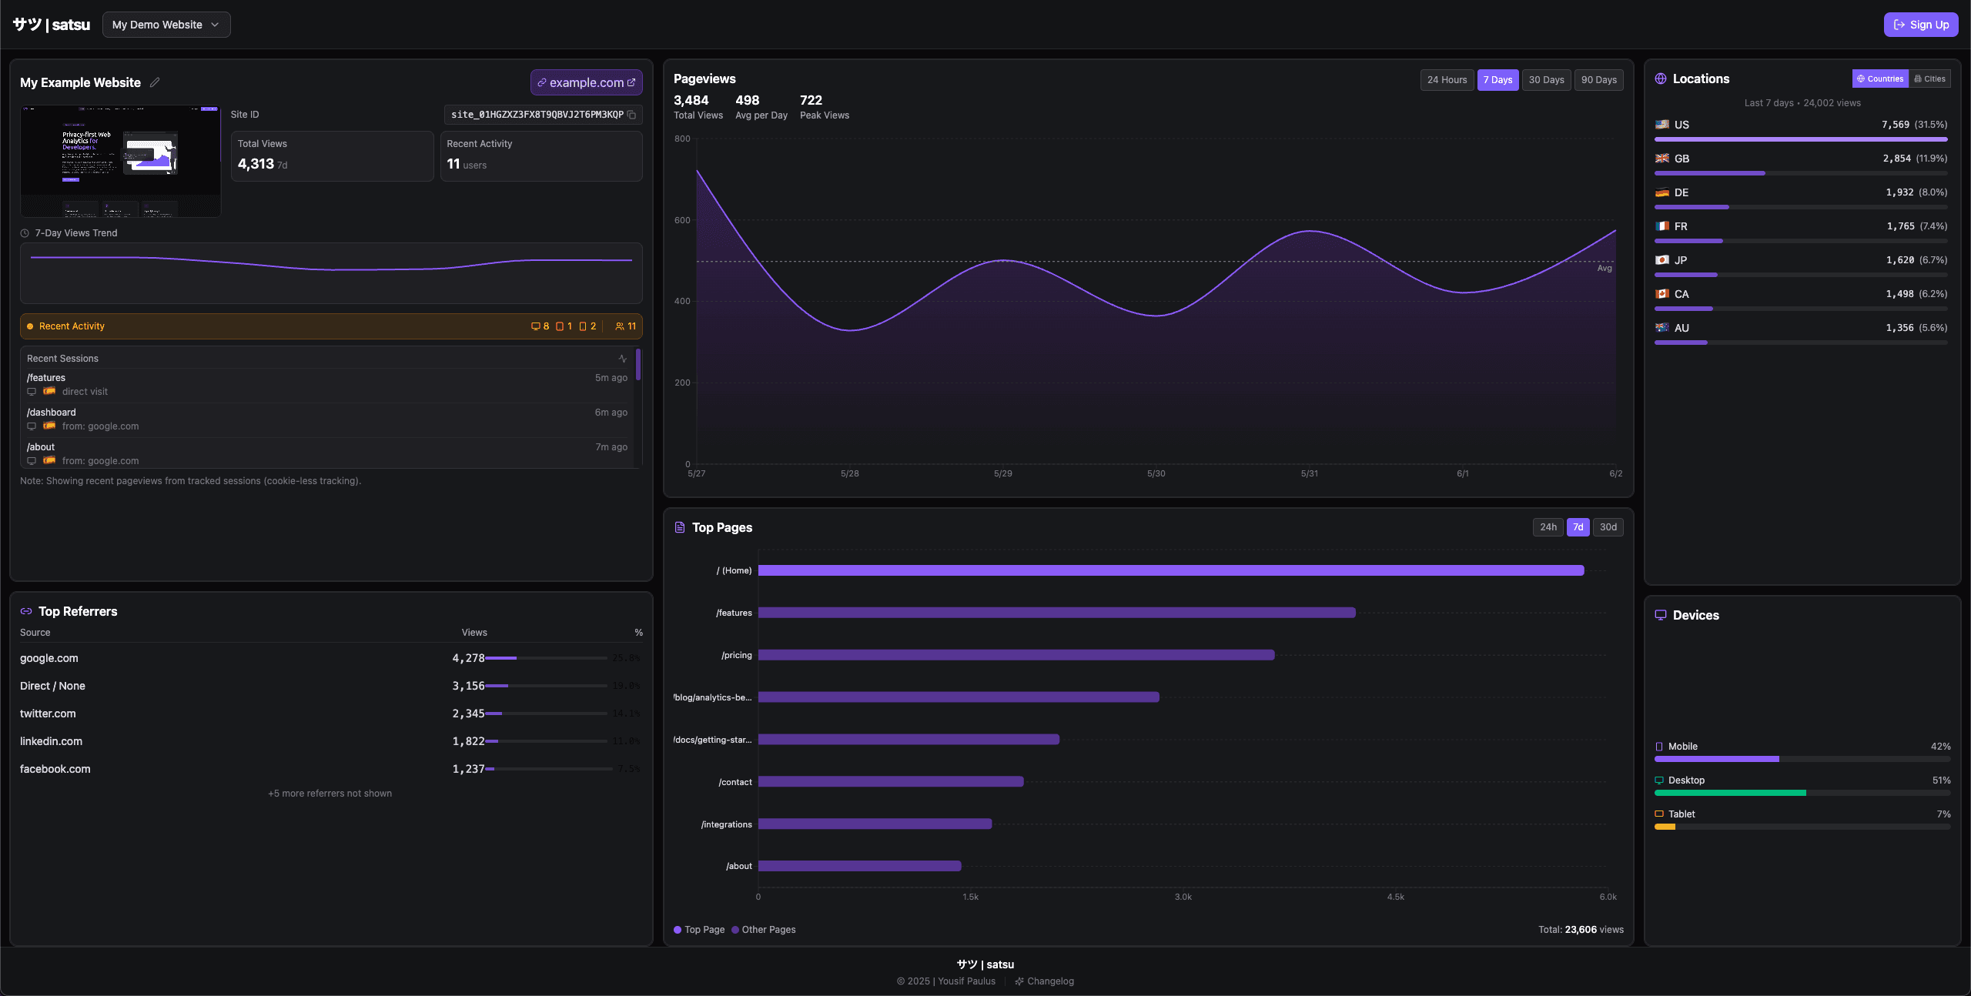
Task: Click the +5 more referrers not shown text
Action: pos(330,794)
